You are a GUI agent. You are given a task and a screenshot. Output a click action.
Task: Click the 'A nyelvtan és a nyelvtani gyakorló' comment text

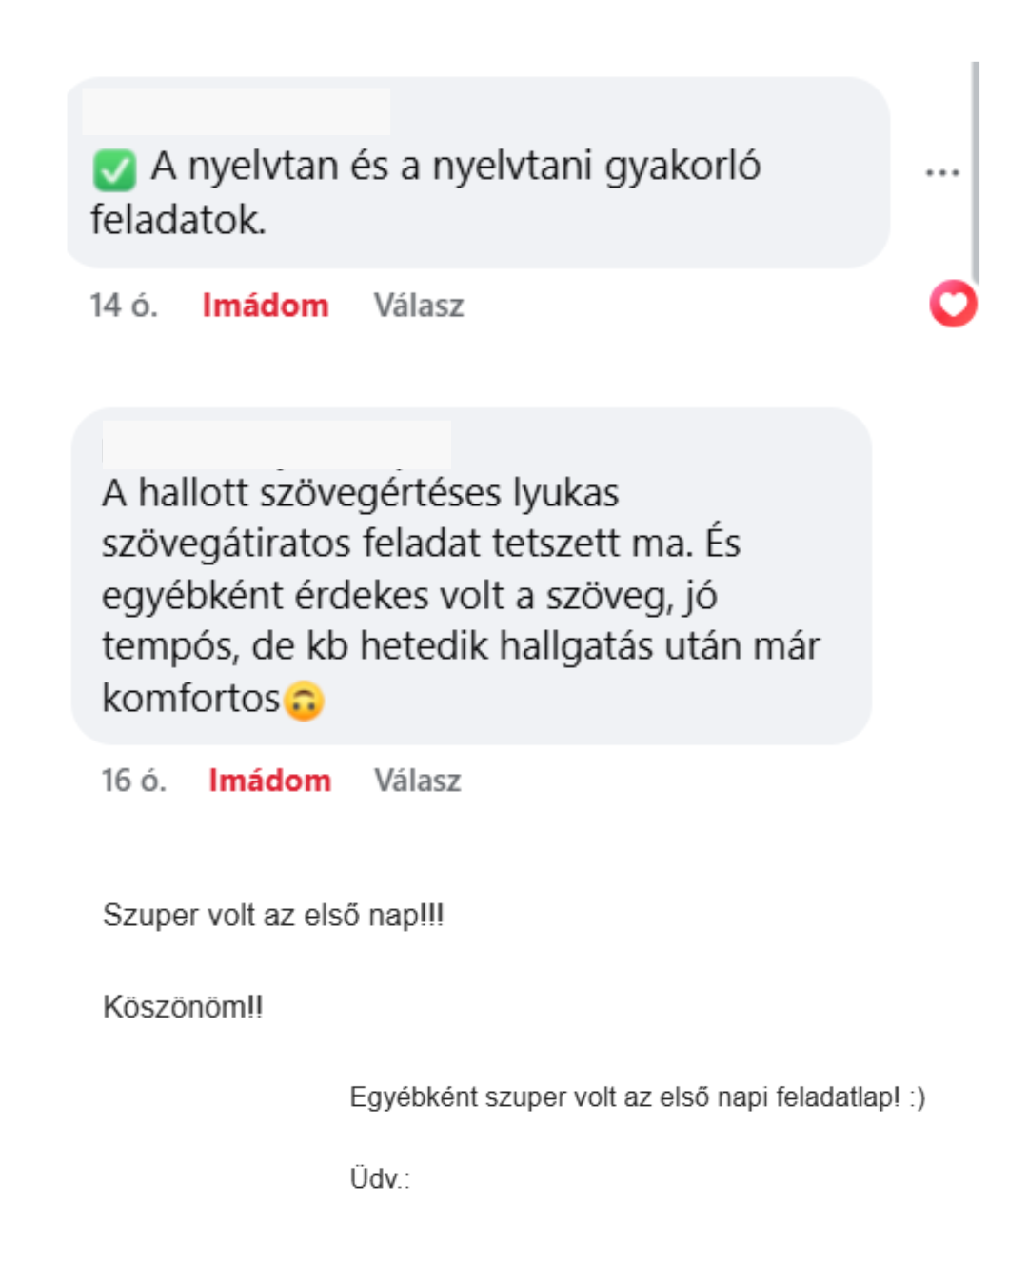pos(455,167)
